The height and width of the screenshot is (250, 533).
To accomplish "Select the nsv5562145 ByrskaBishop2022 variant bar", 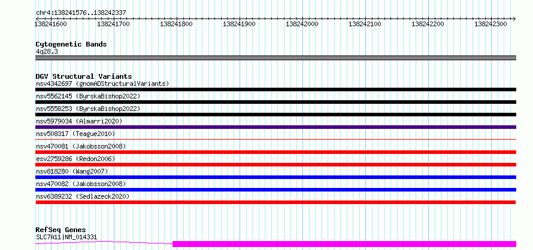I will [x=275, y=102].
